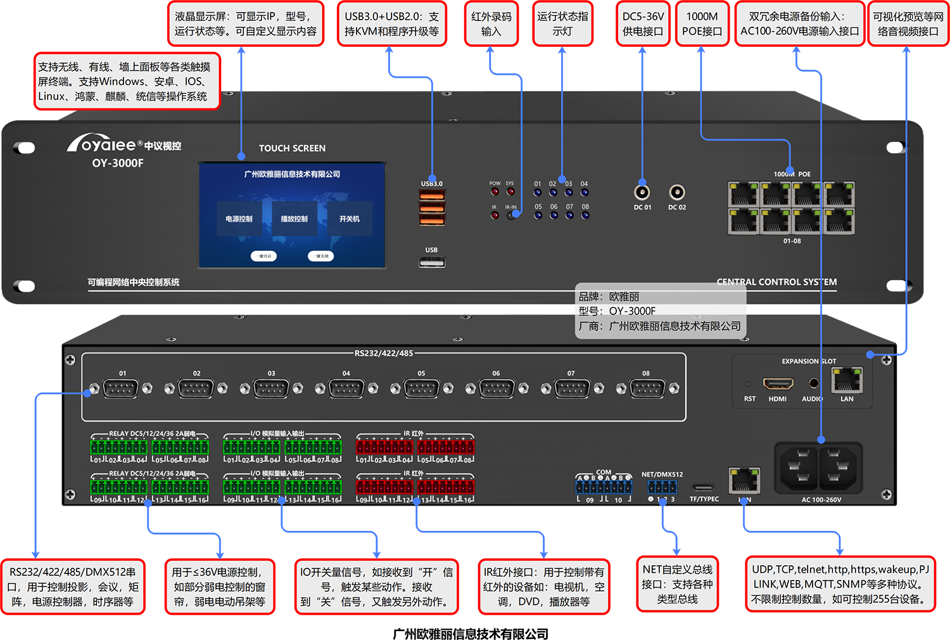Click the RS232/422/485 serial port 05
The width and height of the screenshot is (950, 640).
click(422, 388)
